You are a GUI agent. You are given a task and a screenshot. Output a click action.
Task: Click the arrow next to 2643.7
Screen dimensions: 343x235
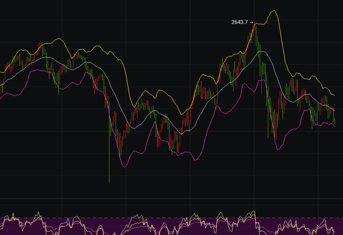[251, 22]
